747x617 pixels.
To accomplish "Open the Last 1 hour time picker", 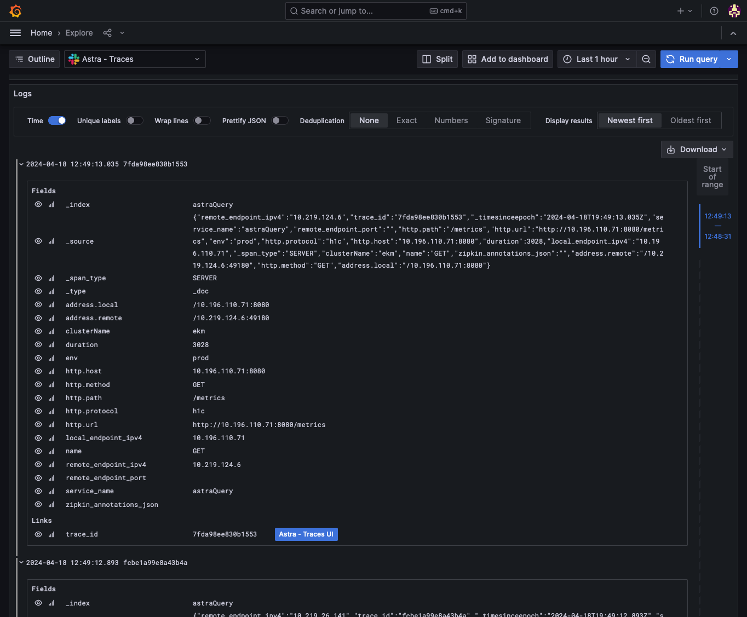I will [x=597, y=59].
